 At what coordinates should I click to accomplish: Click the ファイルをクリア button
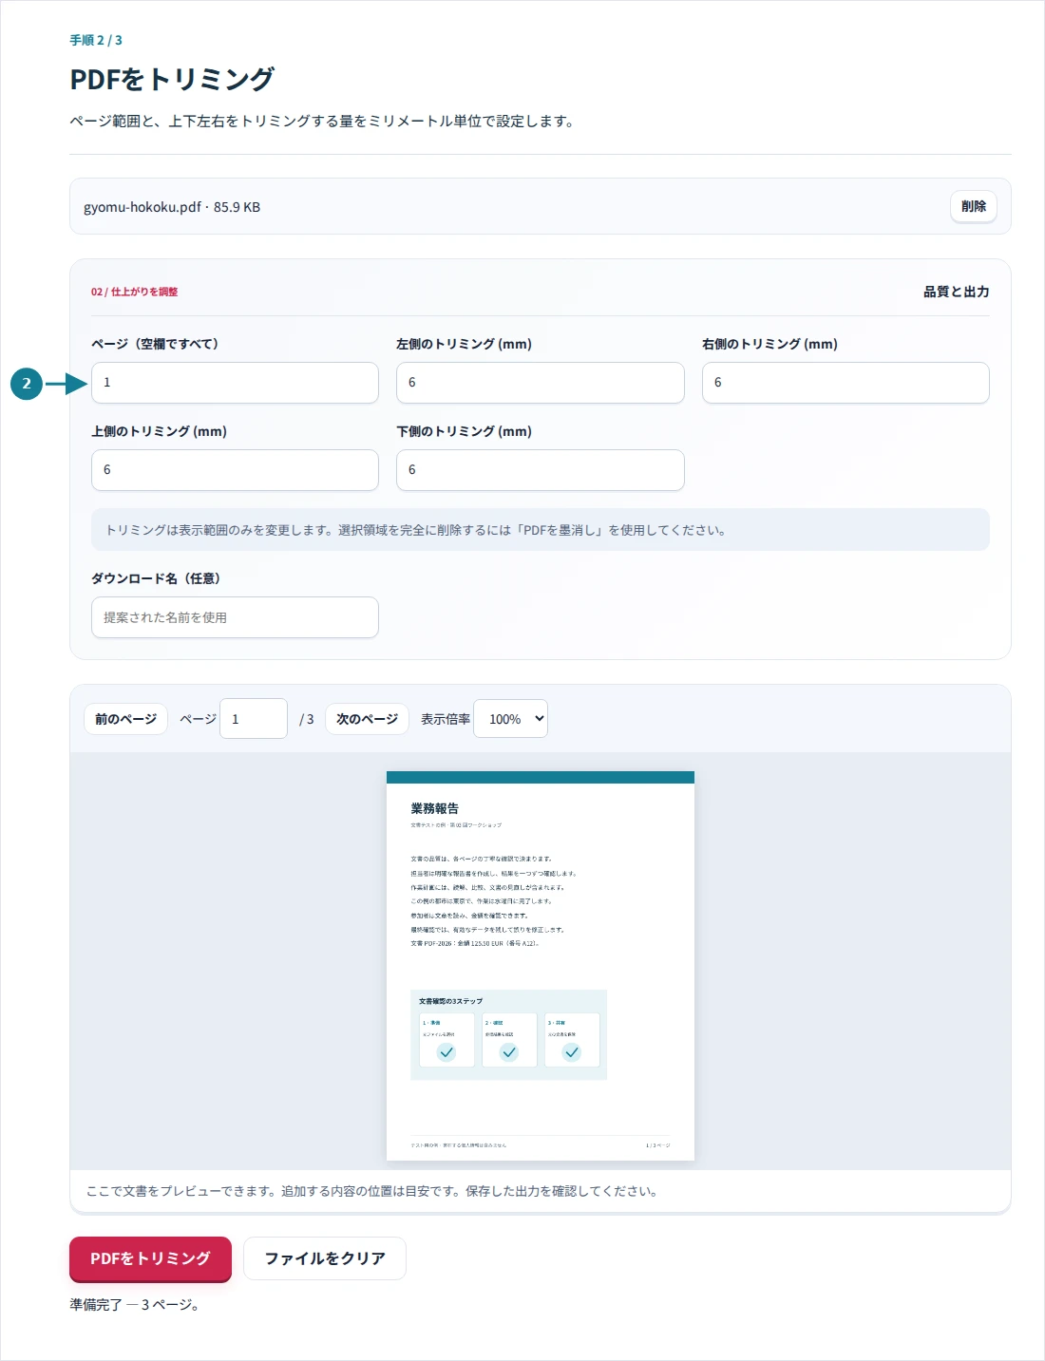point(325,1258)
